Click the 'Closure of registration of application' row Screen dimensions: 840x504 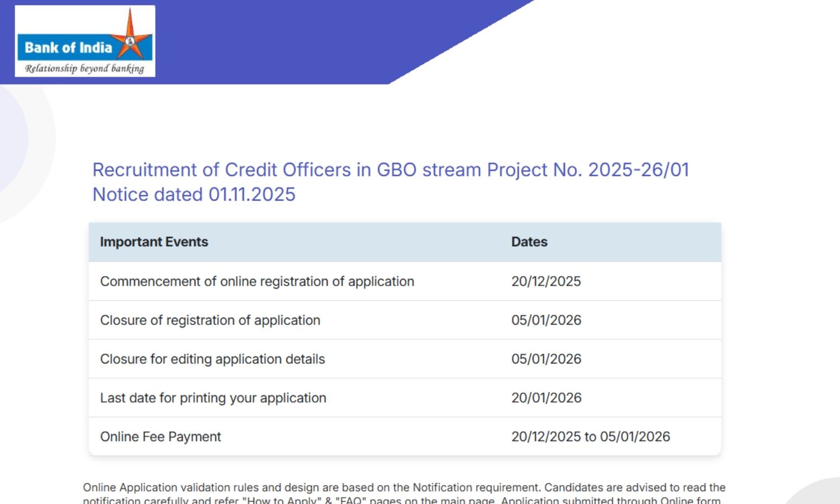pyautogui.click(x=210, y=320)
